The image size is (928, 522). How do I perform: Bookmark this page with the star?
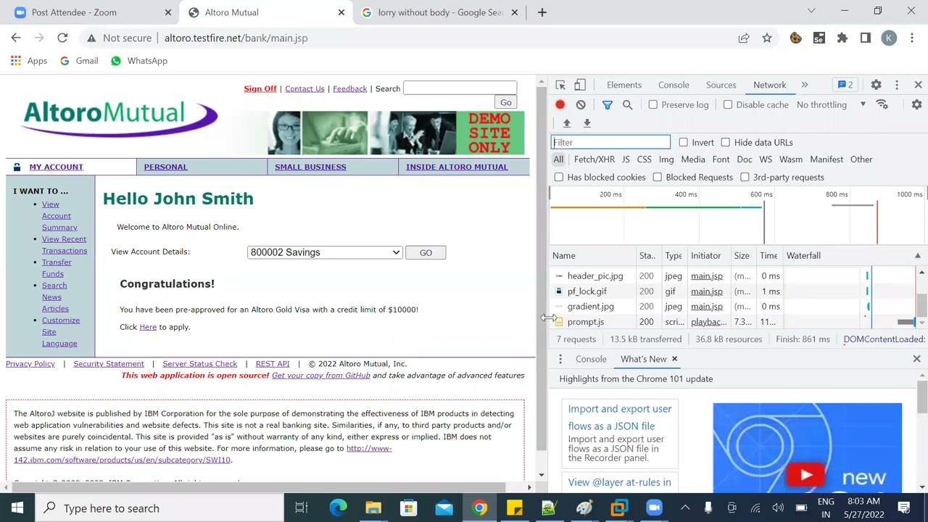point(767,38)
